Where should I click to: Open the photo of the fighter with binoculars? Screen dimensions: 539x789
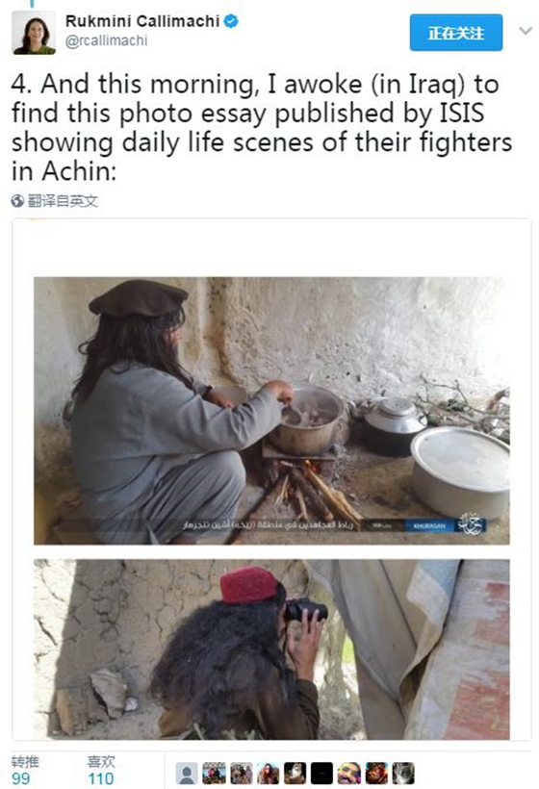[271, 649]
